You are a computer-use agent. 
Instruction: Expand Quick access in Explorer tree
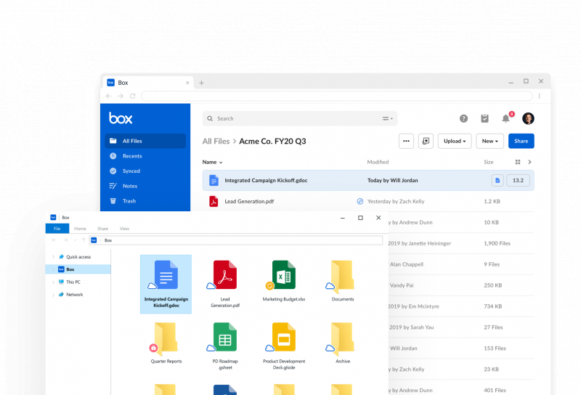tap(53, 257)
